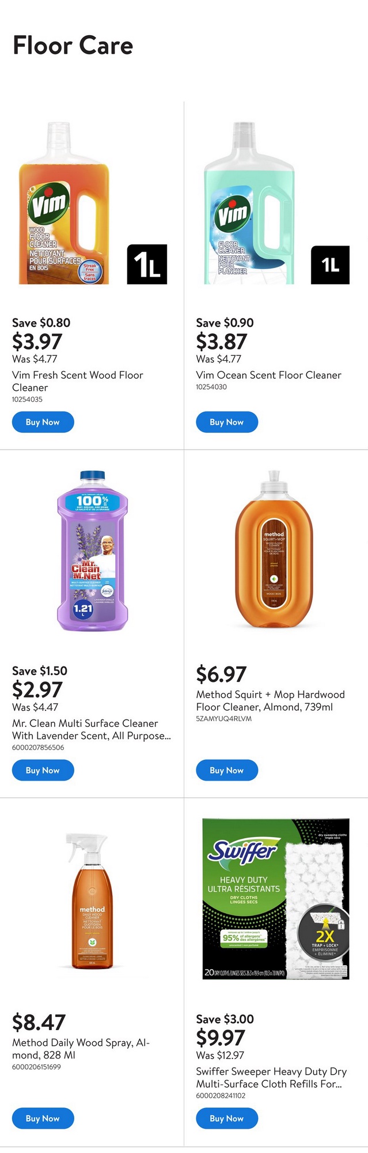Buy Now for Method Daily Wood Spray

[43, 1118]
